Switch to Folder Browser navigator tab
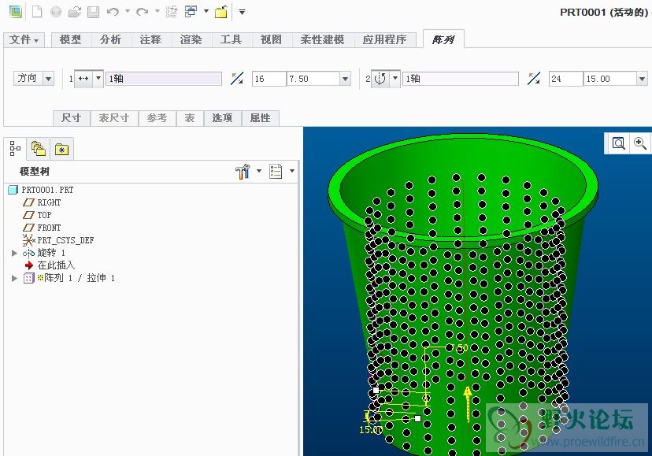This screenshot has width=652, height=456. 38,148
